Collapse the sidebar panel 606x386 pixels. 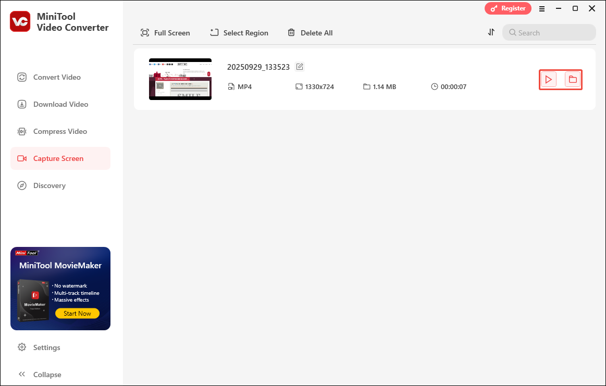point(40,375)
